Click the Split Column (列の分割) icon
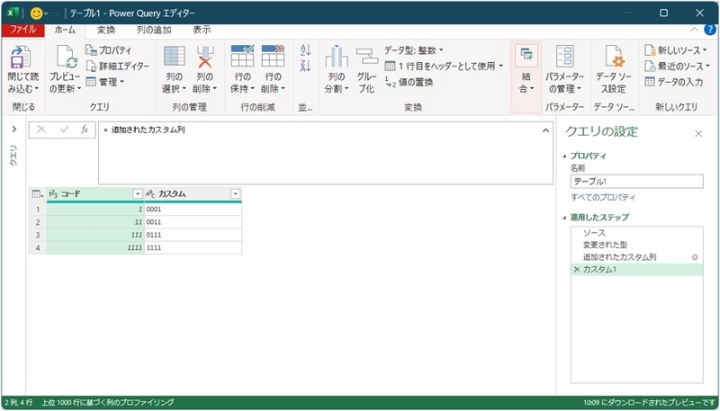The height and width of the screenshot is (411, 720). point(337,57)
